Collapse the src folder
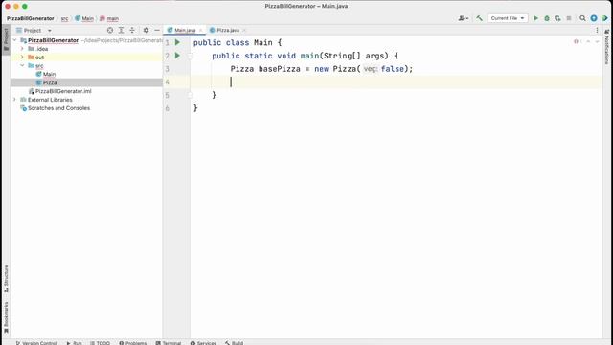Screen dimensions: 613x345 [x=22, y=65]
